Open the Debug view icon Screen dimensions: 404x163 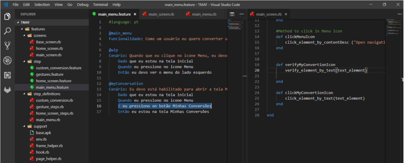click(7, 60)
